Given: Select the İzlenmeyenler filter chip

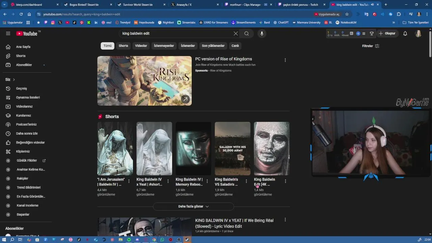Looking at the screenshot, I should [x=164, y=46].
